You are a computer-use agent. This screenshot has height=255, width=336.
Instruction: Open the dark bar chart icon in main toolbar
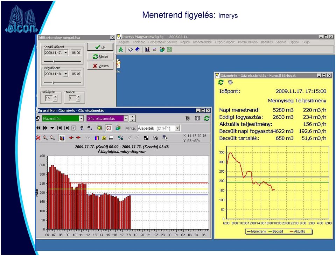pos(147,49)
